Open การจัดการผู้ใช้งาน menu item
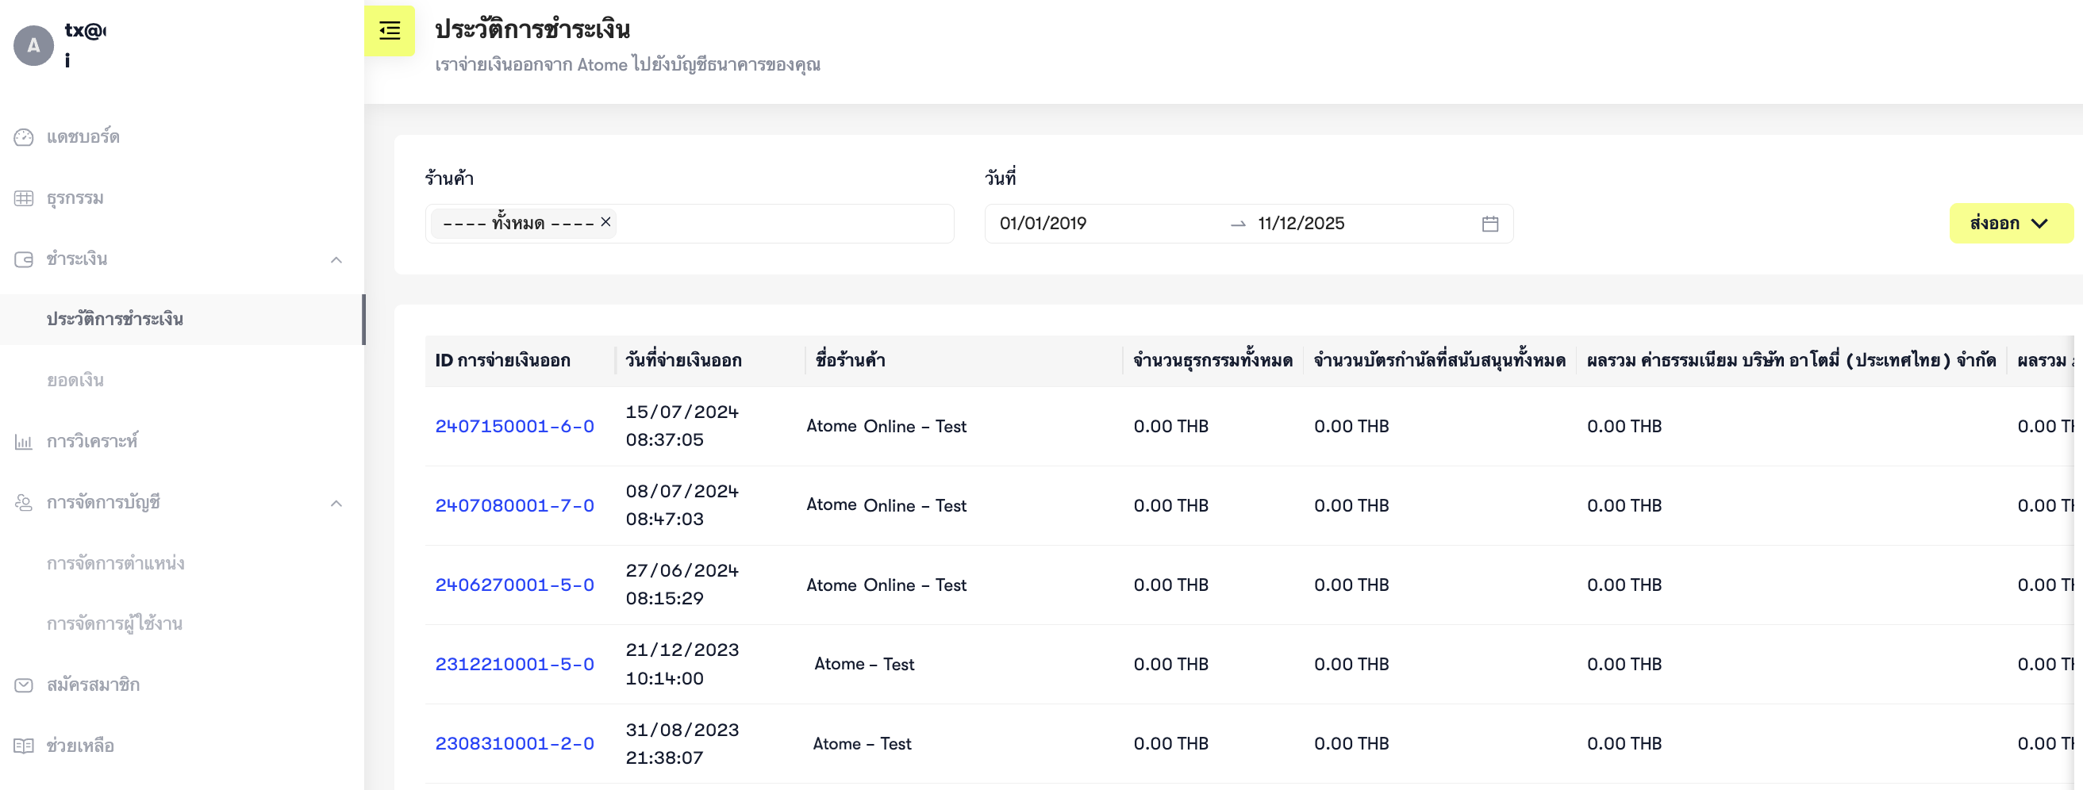This screenshot has height=790, width=2083. (x=114, y=623)
